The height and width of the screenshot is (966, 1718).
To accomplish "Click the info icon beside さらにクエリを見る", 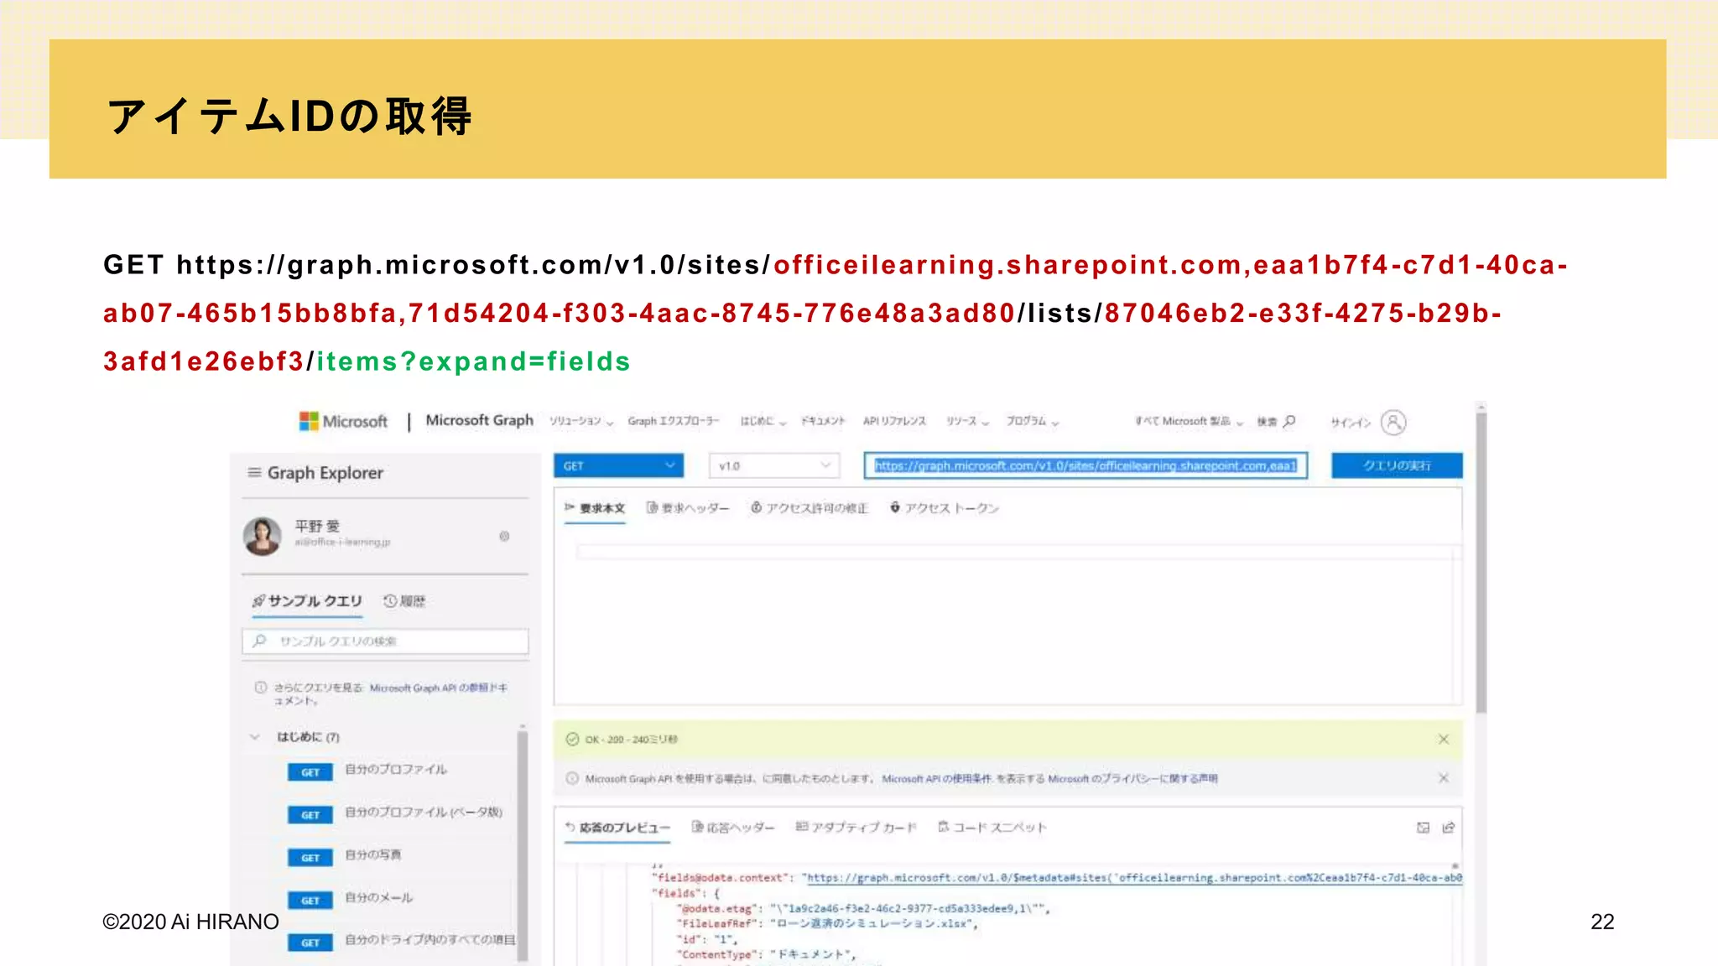I will [x=261, y=688].
